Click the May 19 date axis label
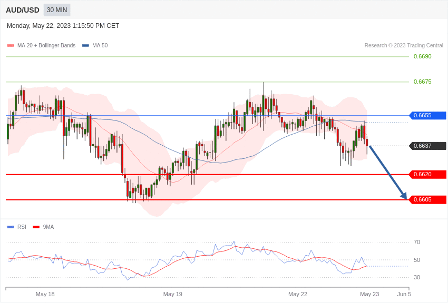Image resolution: width=448 pixels, height=303 pixels. coord(172,294)
